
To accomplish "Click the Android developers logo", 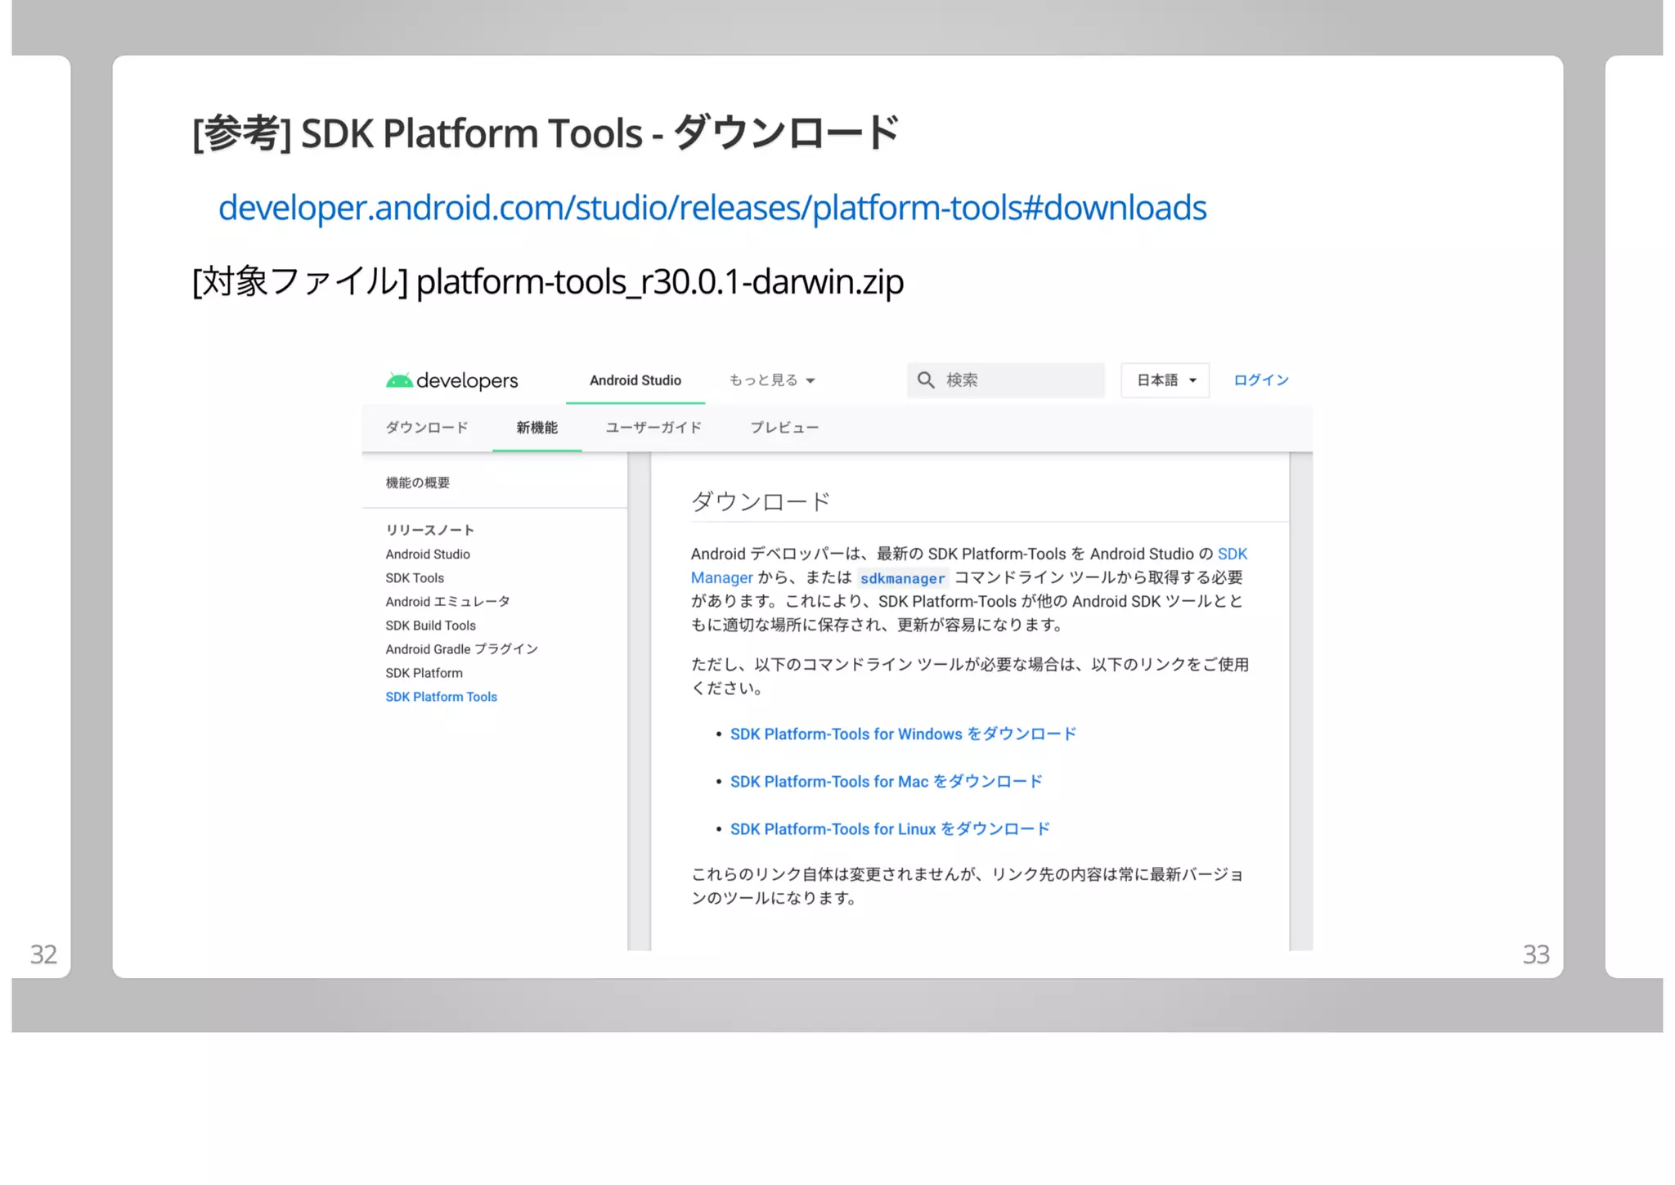I will [452, 380].
